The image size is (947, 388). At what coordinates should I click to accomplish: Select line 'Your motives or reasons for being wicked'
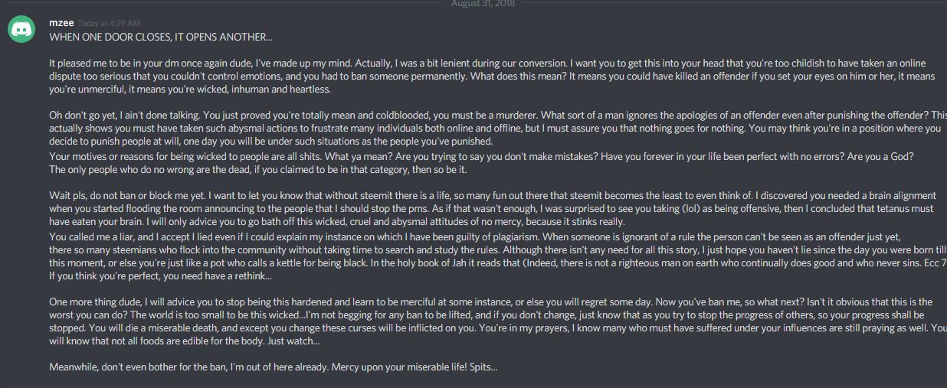point(481,156)
